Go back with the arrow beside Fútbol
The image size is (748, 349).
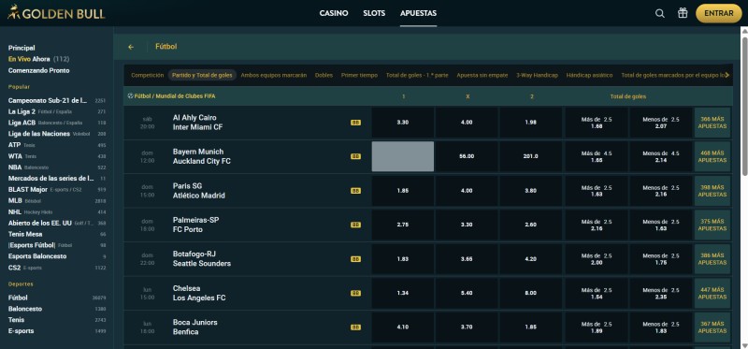pos(131,47)
